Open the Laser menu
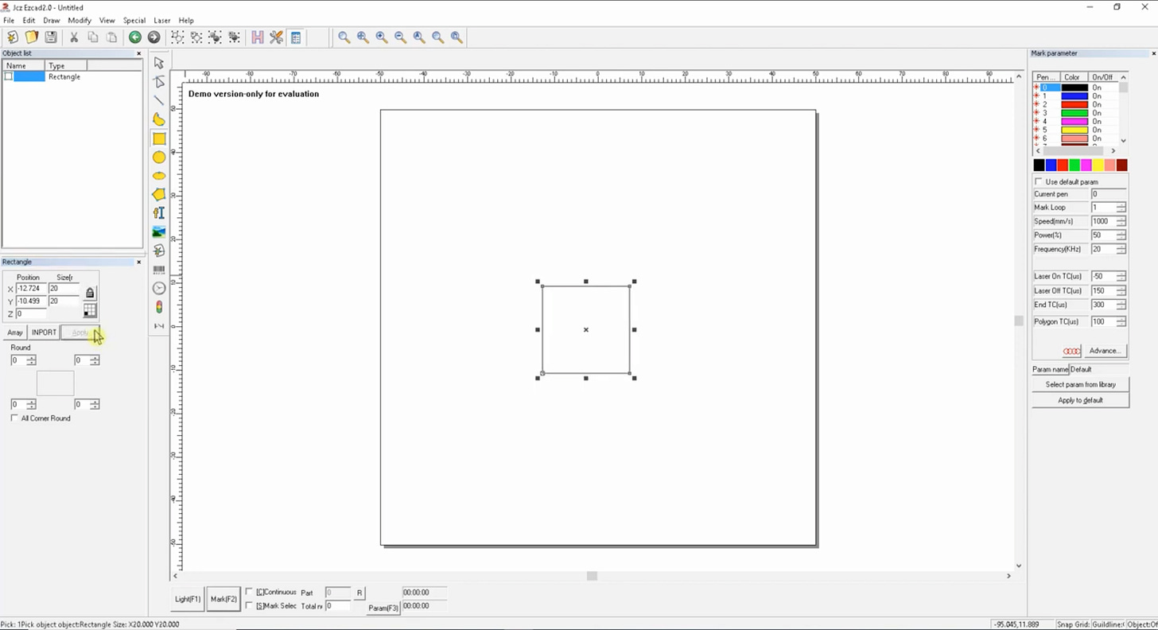The width and height of the screenshot is (1158, 630). [x=162, y=20]
